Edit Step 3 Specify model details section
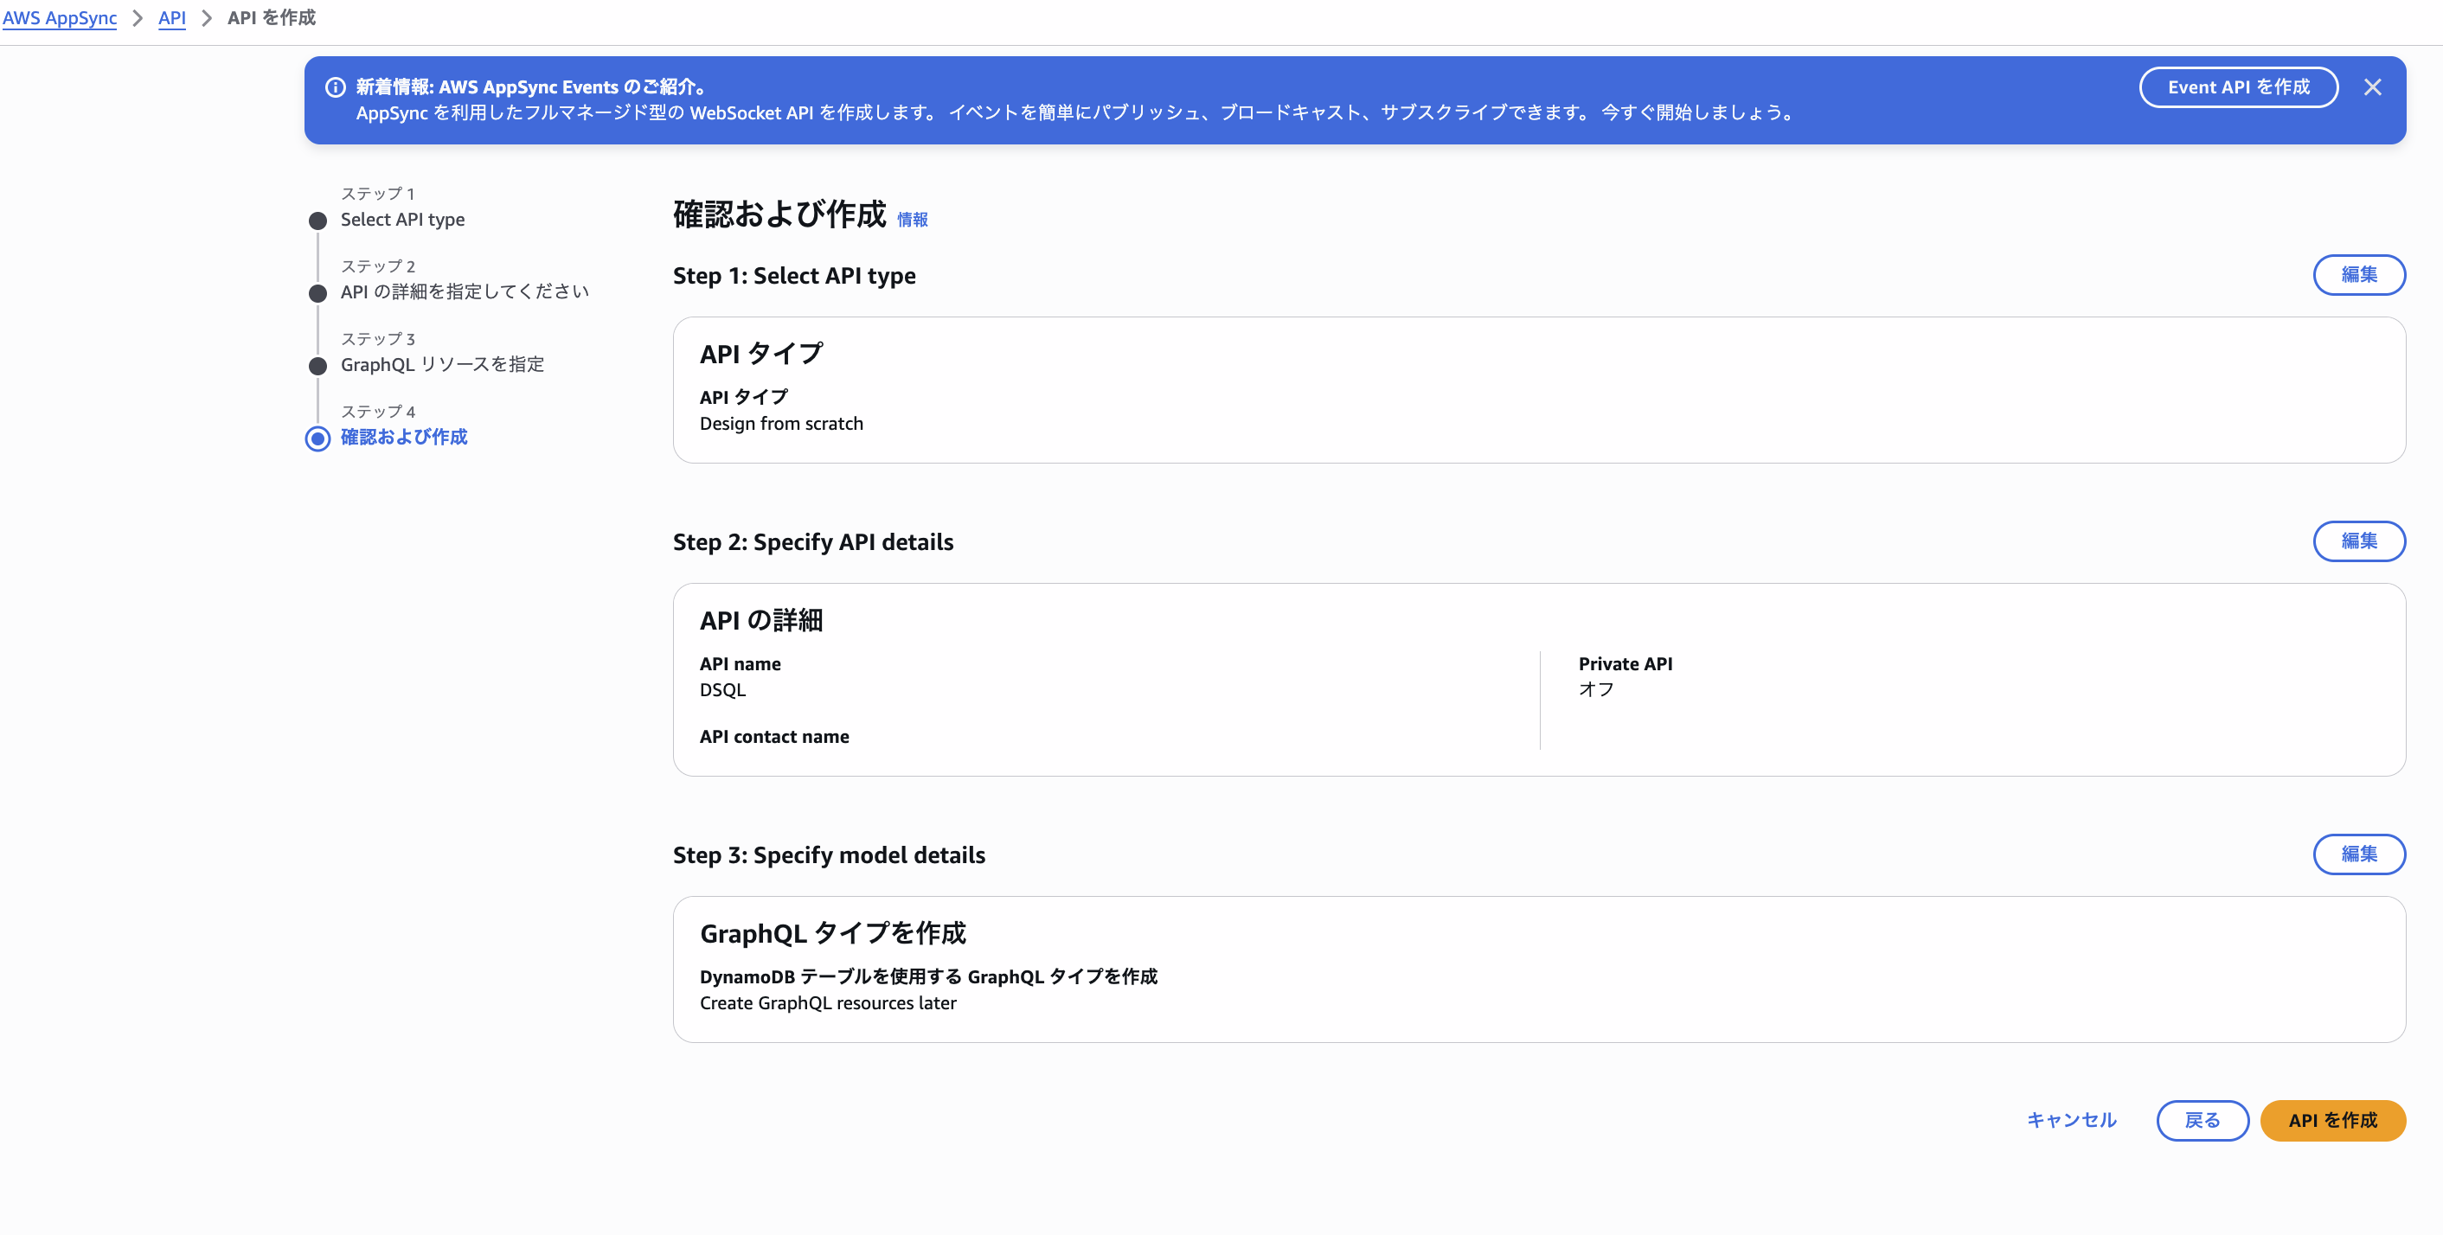 [2358, 854]
